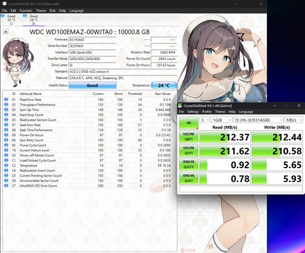Click the previous disk arrow button

6,32
